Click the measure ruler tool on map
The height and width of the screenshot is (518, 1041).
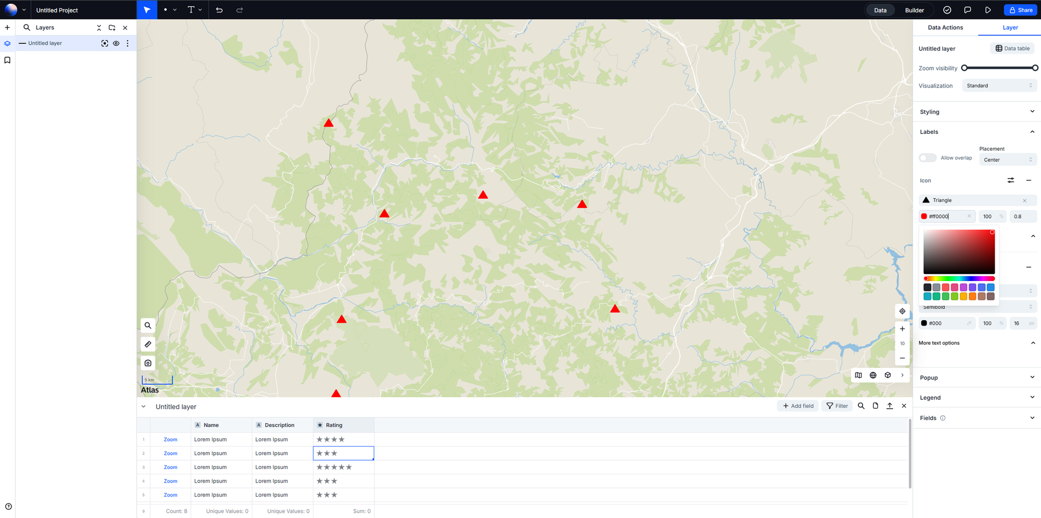click(148, 344)
